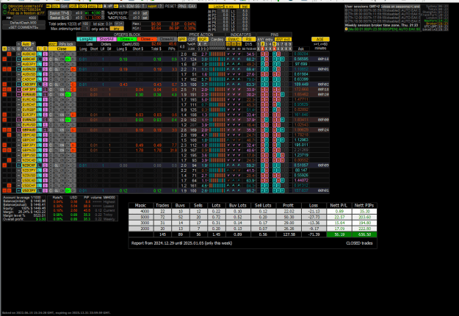Image resolution: width=459 pixels, height=316 pixels.
Task: Click the smiley face icon at top left
Action: (x=4, y=6)
